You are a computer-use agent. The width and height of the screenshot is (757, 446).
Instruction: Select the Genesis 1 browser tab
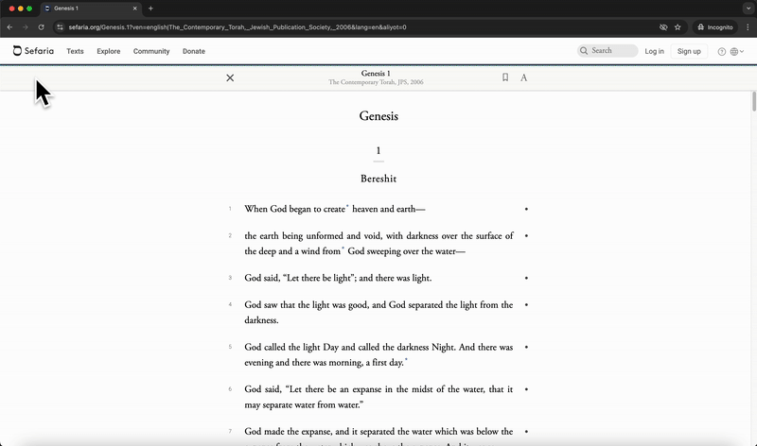click(x=91, y=9)
